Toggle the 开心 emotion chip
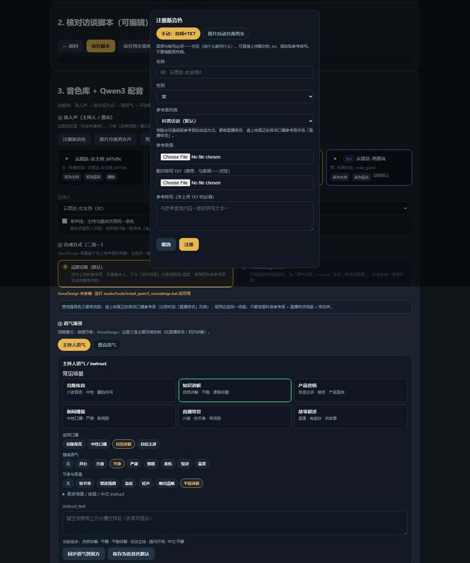This screenshot has height=563, width=470. click(x=83, y=464)
